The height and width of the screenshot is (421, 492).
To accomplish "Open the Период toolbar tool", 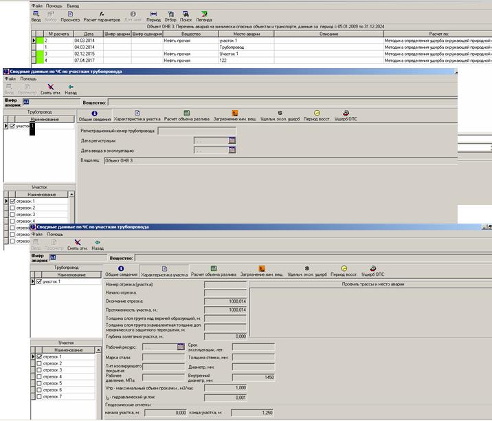I will 154,17.
